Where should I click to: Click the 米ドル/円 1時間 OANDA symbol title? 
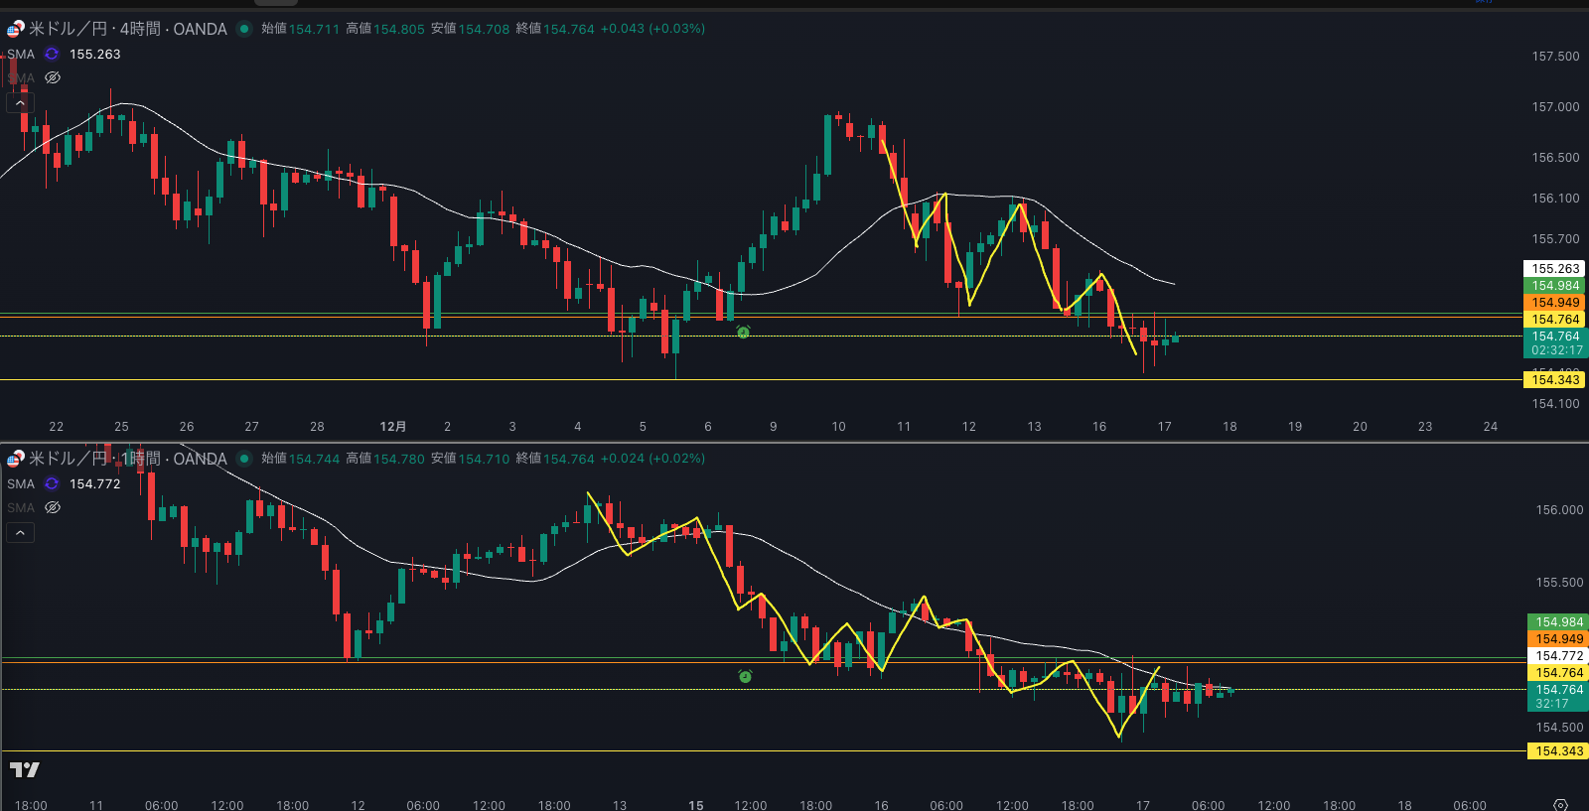(x=128, y=459)
